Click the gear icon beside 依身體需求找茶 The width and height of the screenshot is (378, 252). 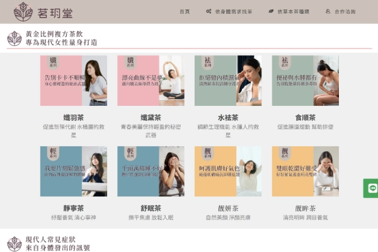(x=209, y=11)
